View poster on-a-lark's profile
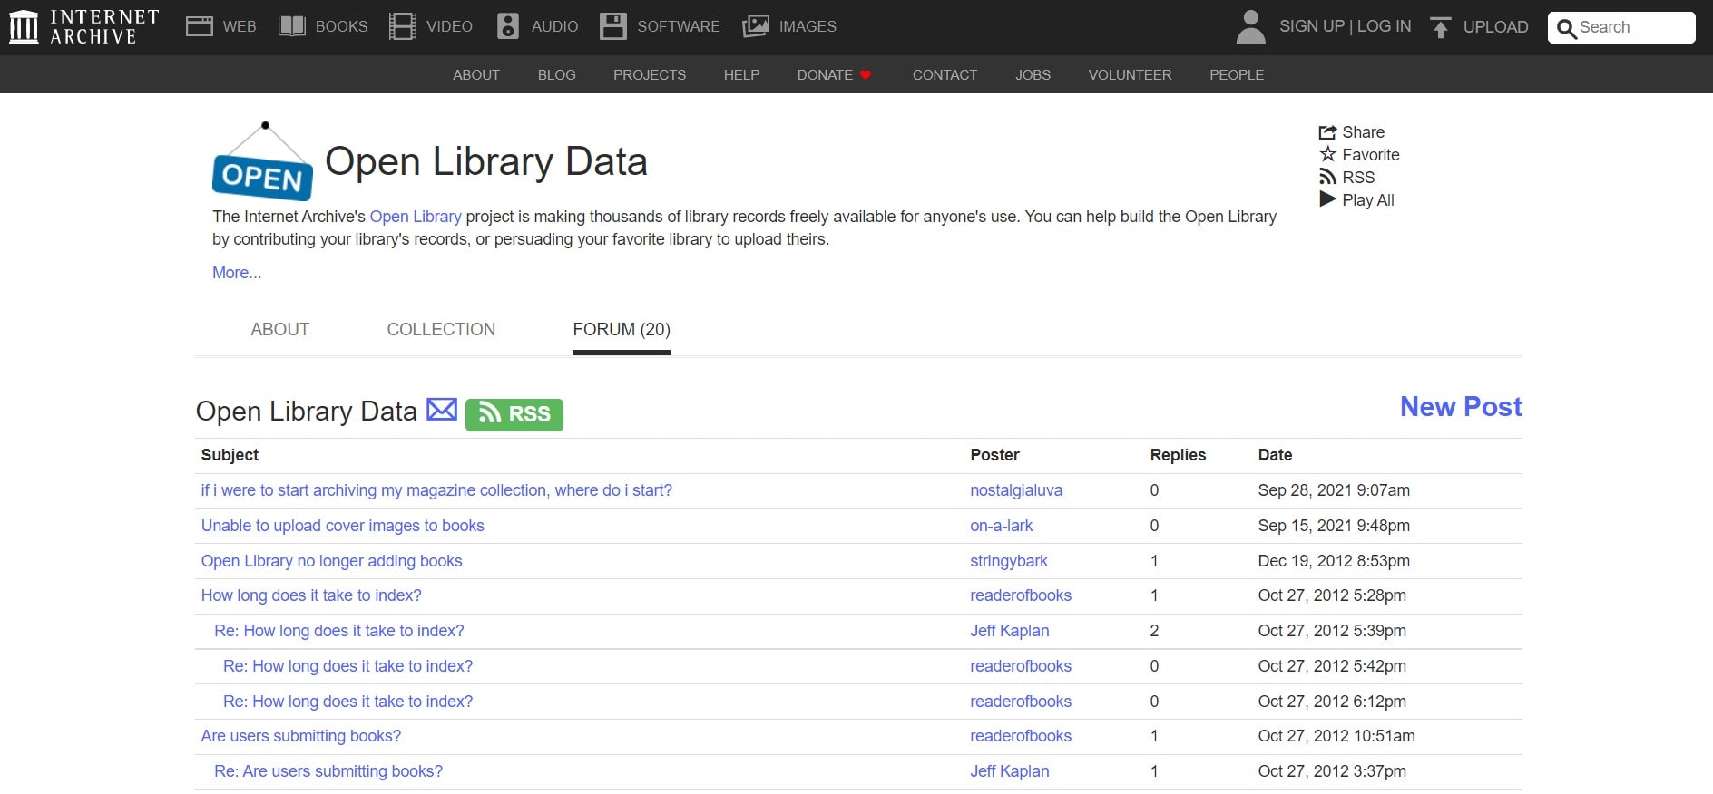1713x794 pixels. (x=1002, y=526)
